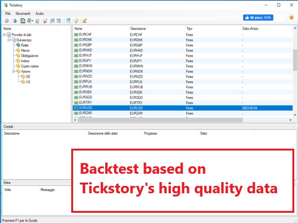Viewport: 298px width, 223px height.
Task: Select the EURHUF symbol row
Action: click(x=183, y=56)
